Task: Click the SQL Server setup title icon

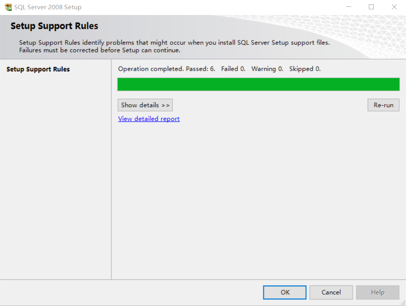Action: coord(8,7)
